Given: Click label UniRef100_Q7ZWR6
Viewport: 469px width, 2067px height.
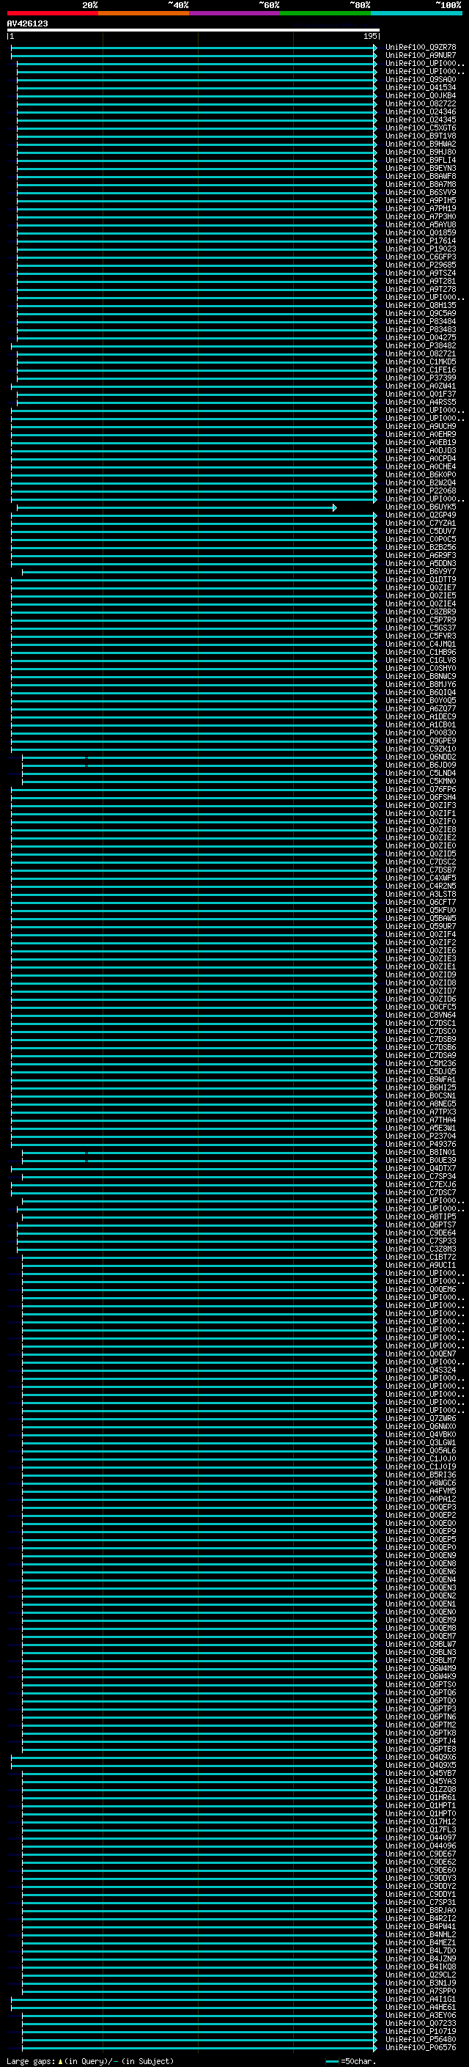Looking at the screenshot, I should click(420, 1418).
